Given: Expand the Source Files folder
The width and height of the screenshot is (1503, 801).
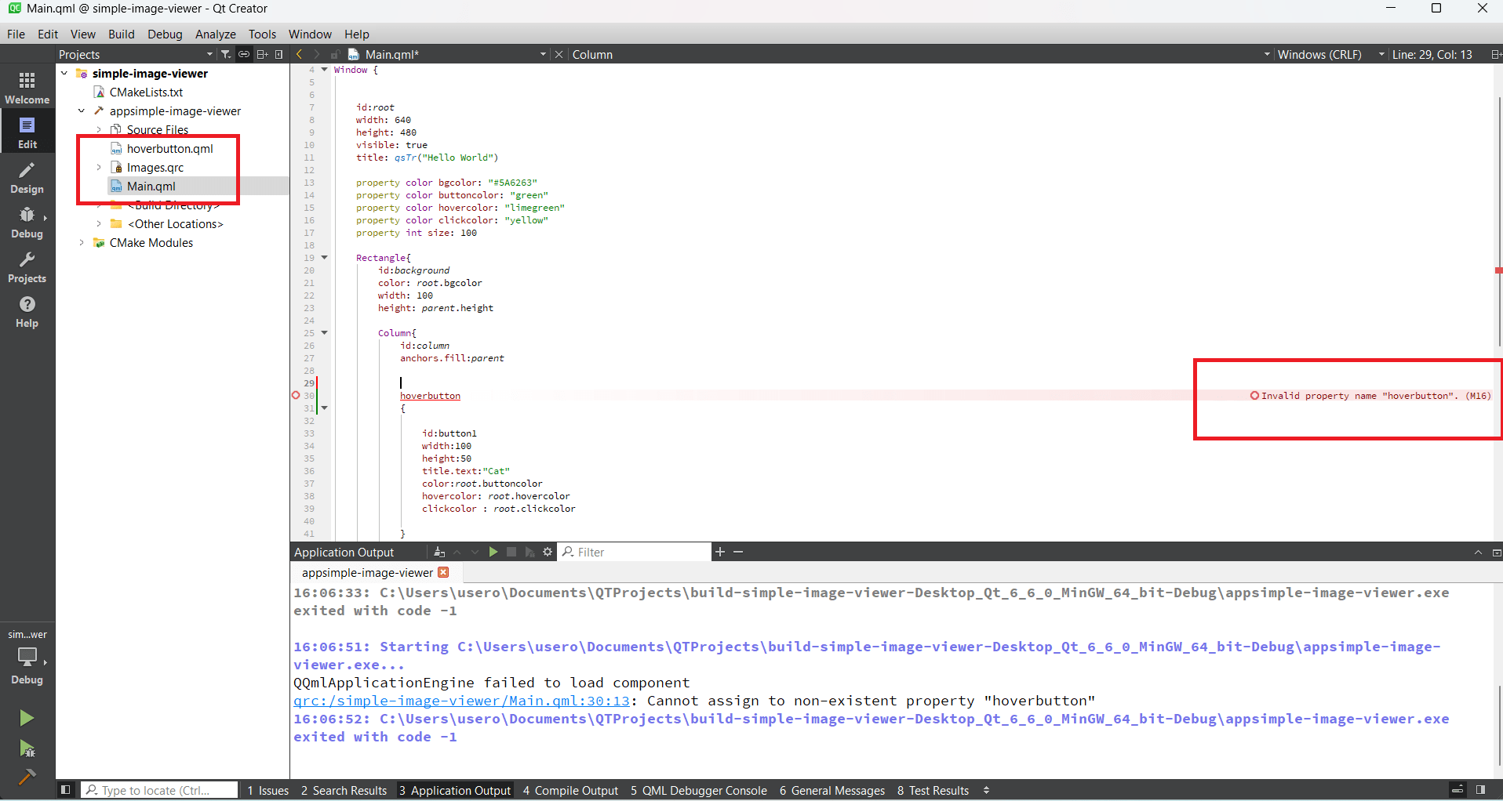Looking at the screenshot, I should pyautogui.click(x=98, y=129).
